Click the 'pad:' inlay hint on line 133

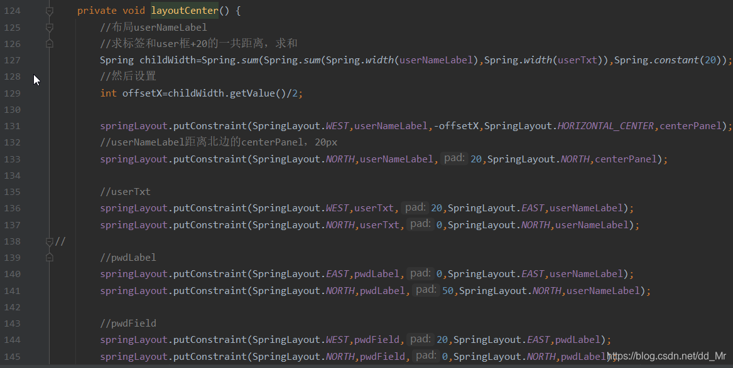click(x=454, y=158)
